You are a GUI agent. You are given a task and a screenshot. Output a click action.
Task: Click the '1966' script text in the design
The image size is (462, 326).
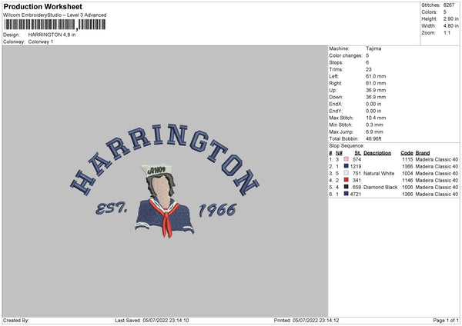tap(218, 210)
